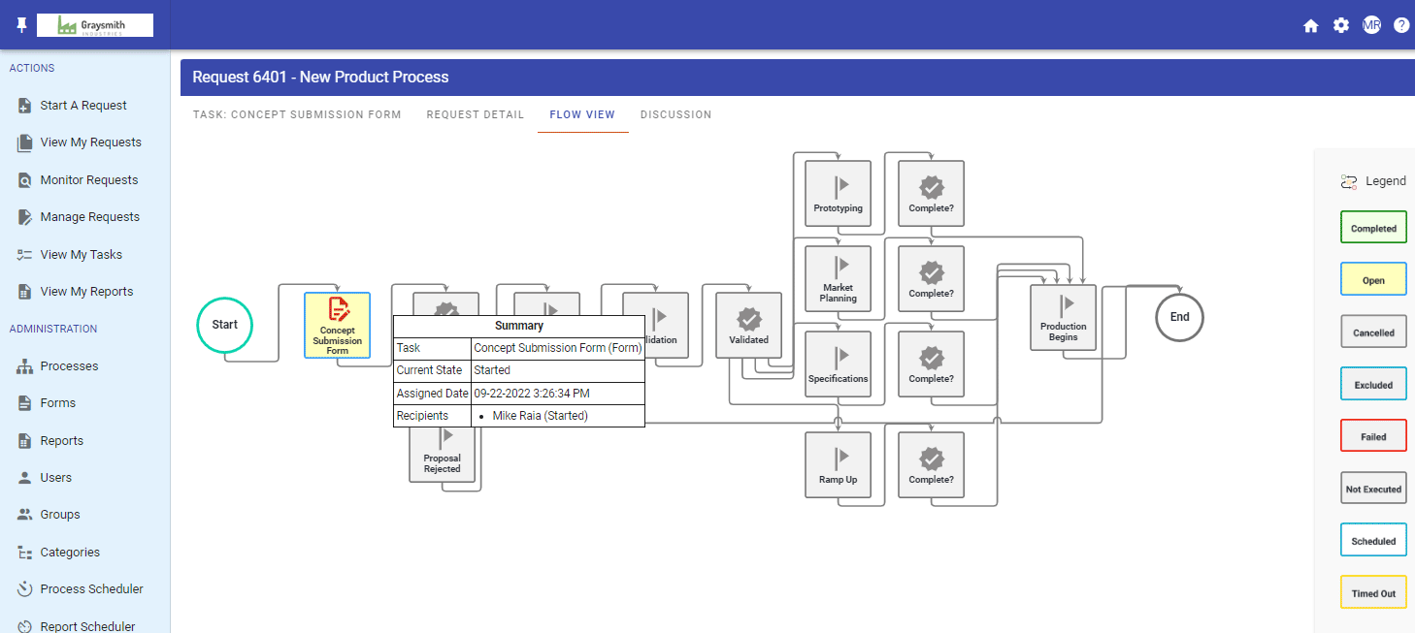Switch to the Request Detail tab
Viewport: 1415px width, 633px height.
coord(475,114)
